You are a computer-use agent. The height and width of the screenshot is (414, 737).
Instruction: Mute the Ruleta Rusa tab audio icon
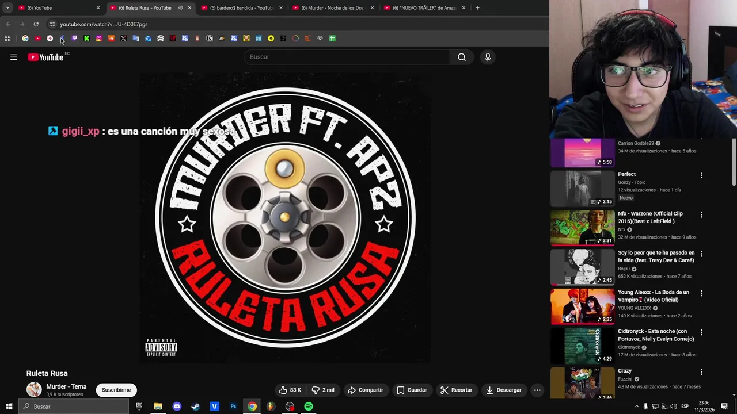point(180,8)
